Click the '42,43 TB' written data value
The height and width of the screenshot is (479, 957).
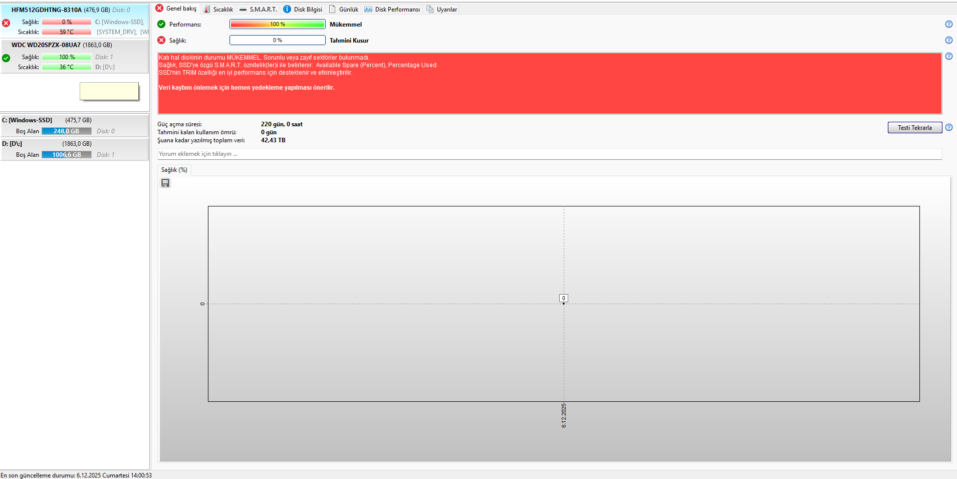[273, 140]
